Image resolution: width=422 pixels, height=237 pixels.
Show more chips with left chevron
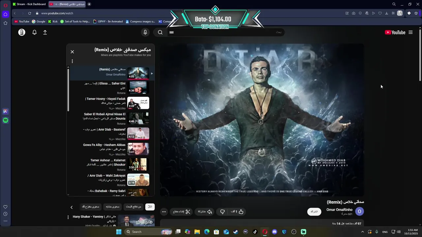coord(72,207)
